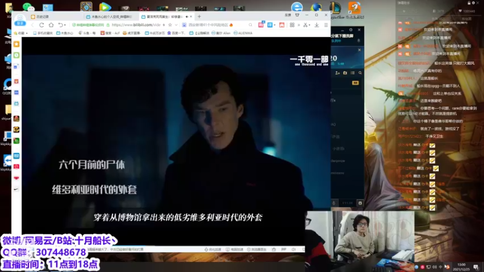
Task: Open the skin shirt icon in title bar
Action: pos(297,15)
